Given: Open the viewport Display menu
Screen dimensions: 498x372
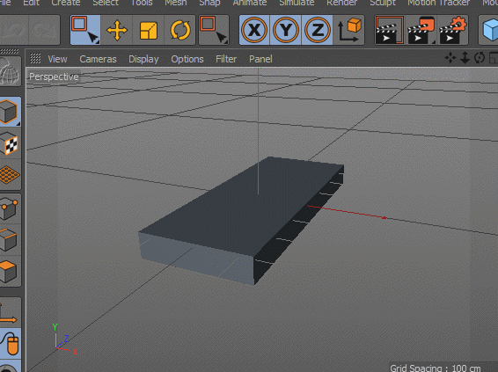Looking at the screenshot, I should (x=143, y=59).
